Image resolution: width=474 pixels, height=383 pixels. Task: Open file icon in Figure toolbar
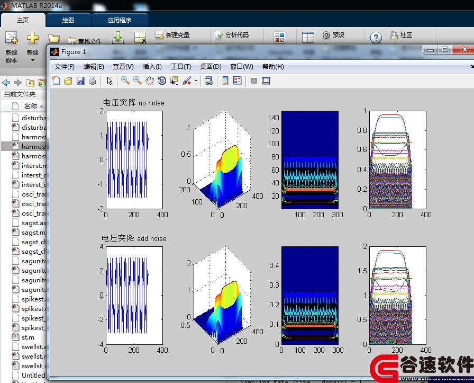68,81
